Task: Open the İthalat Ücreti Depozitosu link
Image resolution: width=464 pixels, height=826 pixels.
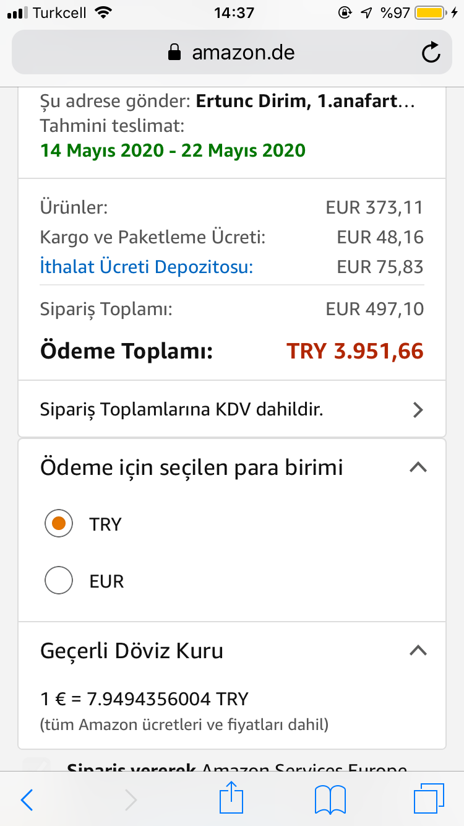Action: pyautogui.click(x=147, y=267)
